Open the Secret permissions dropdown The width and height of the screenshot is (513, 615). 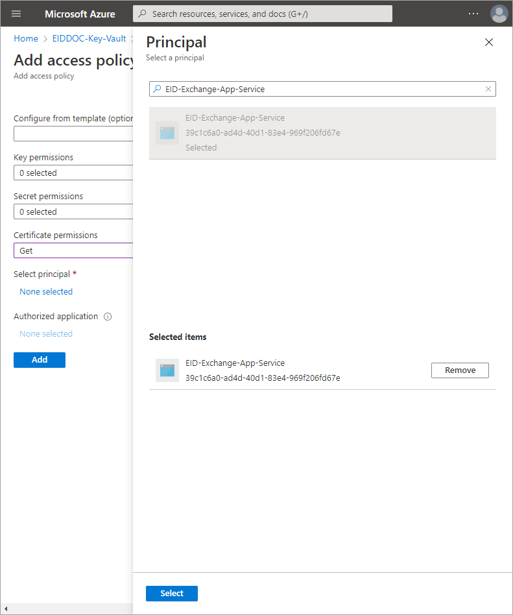tap(73, 212)
